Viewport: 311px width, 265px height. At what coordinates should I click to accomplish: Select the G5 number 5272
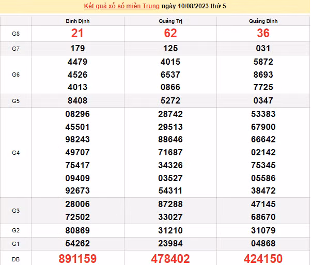coord(170,101)
